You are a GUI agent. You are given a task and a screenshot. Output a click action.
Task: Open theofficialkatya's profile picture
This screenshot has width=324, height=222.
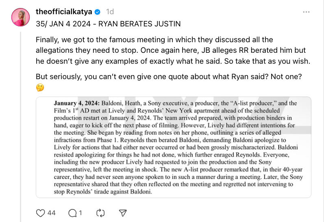(20, 17)
